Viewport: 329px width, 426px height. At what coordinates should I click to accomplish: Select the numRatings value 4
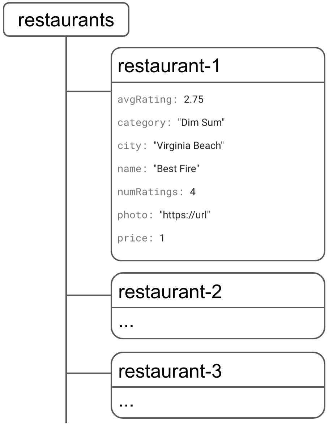pos(193,192)
